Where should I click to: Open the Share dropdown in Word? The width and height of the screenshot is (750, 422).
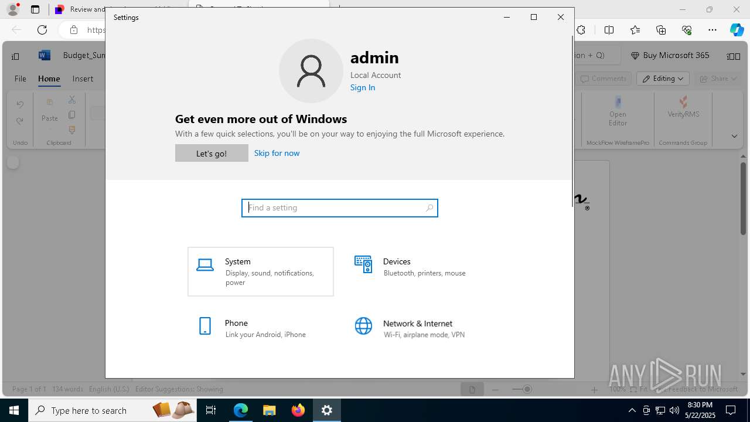click(717, 79)
